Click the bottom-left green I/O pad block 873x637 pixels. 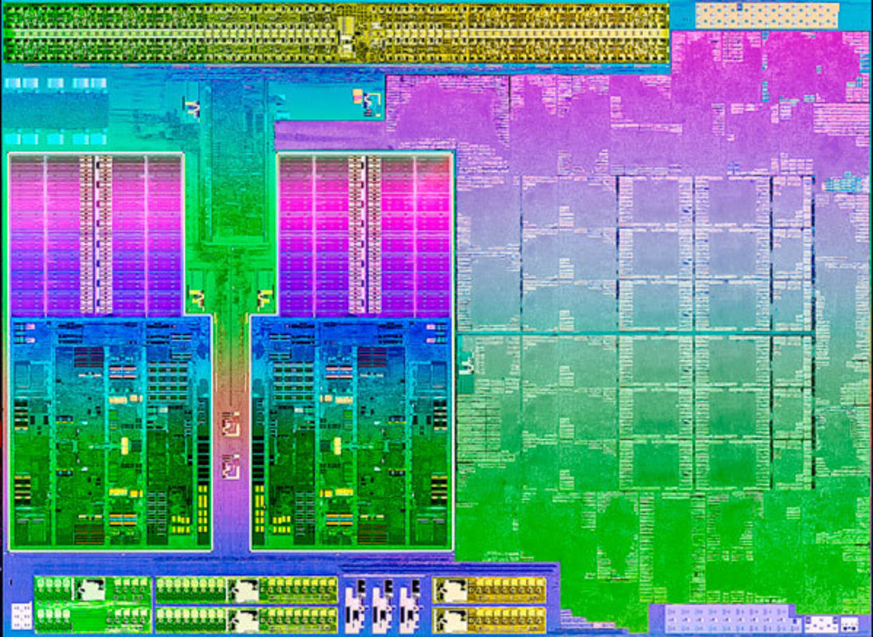[93, 606]
